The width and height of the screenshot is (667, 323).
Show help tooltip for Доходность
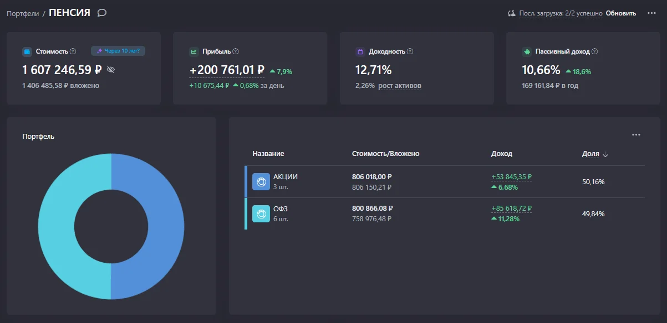pyautogui.click(x=410, y=51)
